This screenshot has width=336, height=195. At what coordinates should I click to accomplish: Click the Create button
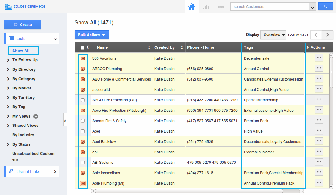coord(22,25)
